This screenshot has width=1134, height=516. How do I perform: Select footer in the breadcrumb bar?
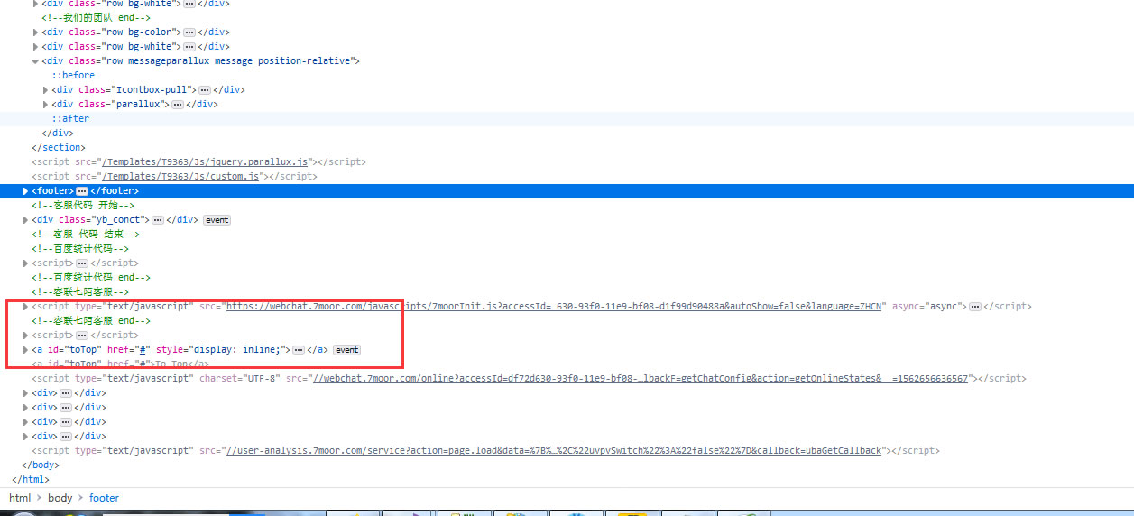105,498
